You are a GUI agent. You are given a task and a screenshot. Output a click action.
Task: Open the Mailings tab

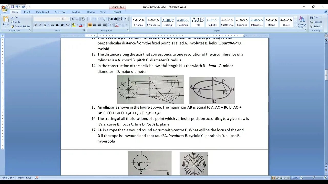click(77, 12)
